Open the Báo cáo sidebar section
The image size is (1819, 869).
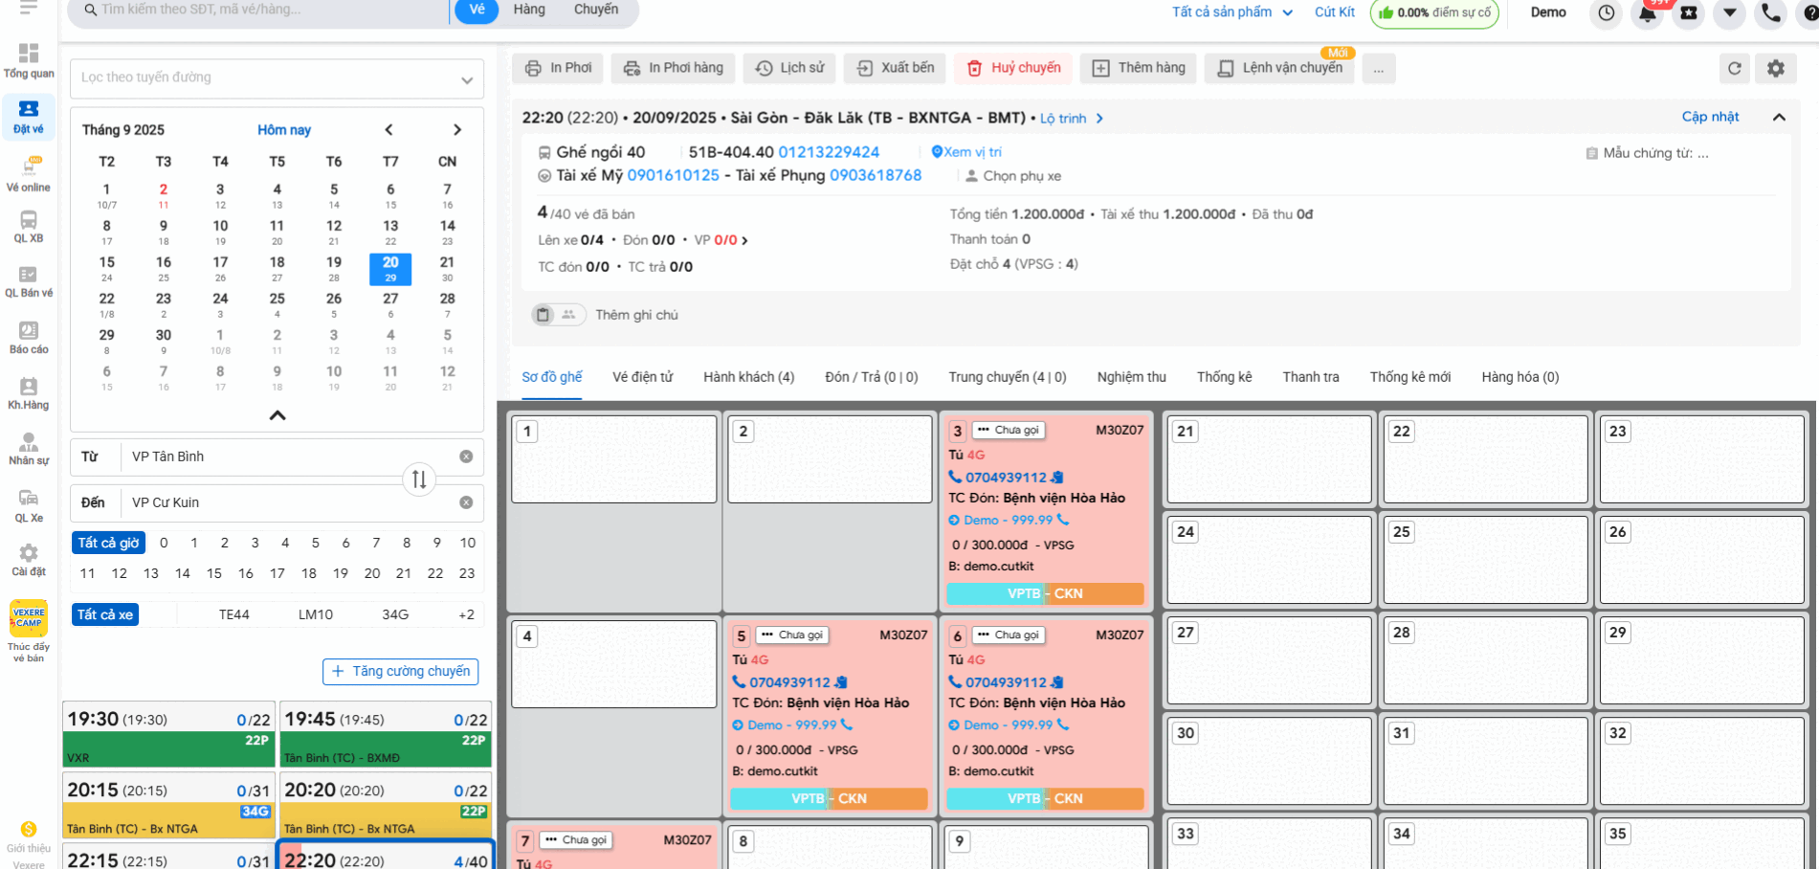pyautogui.click(x=29, y=337)
